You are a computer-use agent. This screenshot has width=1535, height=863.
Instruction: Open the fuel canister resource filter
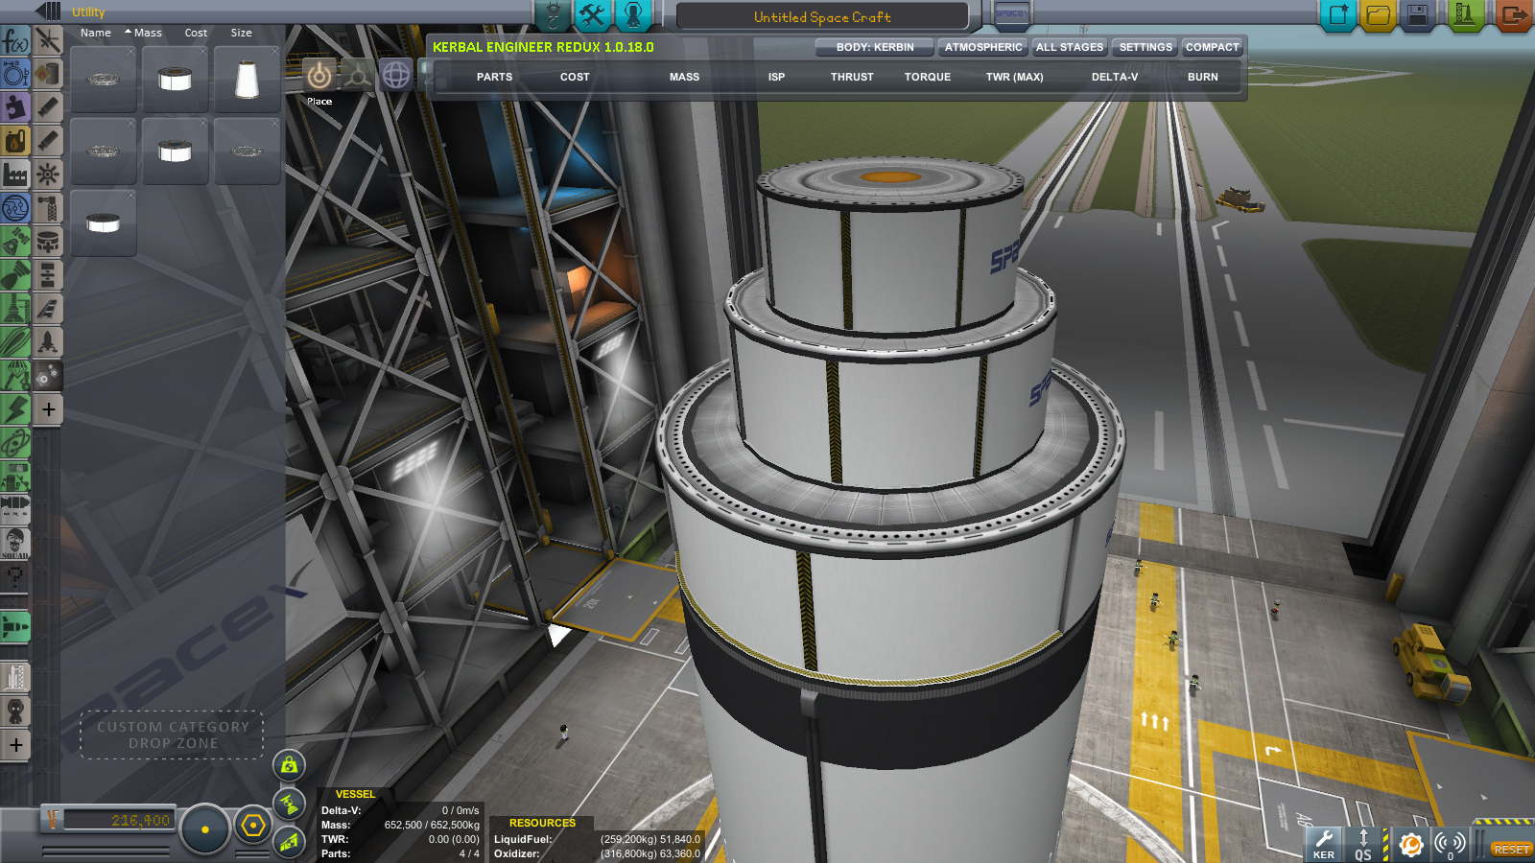(x=15, y=141)
